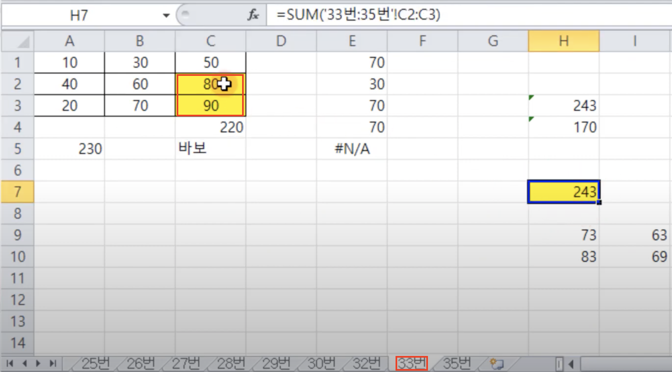Screen dimensions: 672x372
Task: Click the insert function fx icon
Action: tap(253, 15)
